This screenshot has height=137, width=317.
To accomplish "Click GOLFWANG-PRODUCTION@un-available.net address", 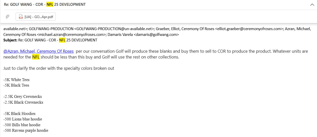I will click(x=114, y=29).
